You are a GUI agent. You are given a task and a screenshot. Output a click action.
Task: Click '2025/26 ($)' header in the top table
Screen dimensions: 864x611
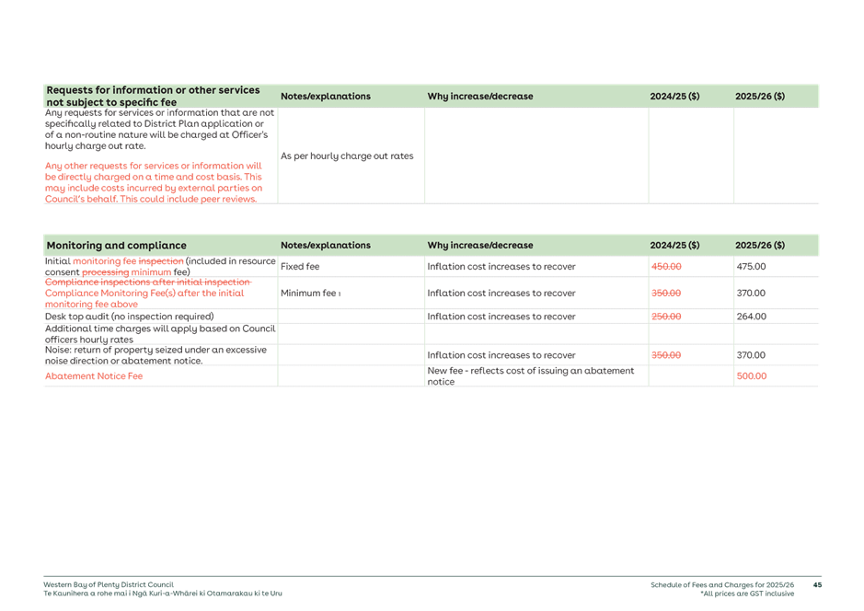pos(760,97)
